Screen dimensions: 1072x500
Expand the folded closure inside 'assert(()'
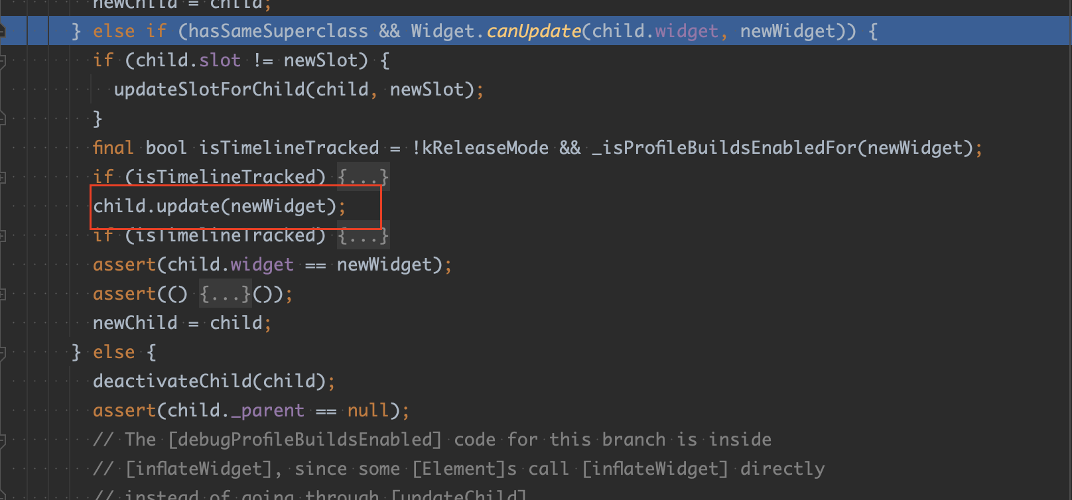click(226, 294)
